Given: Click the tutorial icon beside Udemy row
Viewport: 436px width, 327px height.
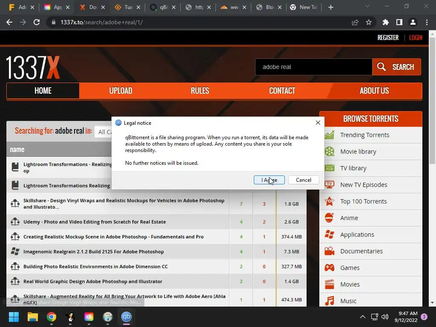Looking at the screenshot, I should point(15,222).
